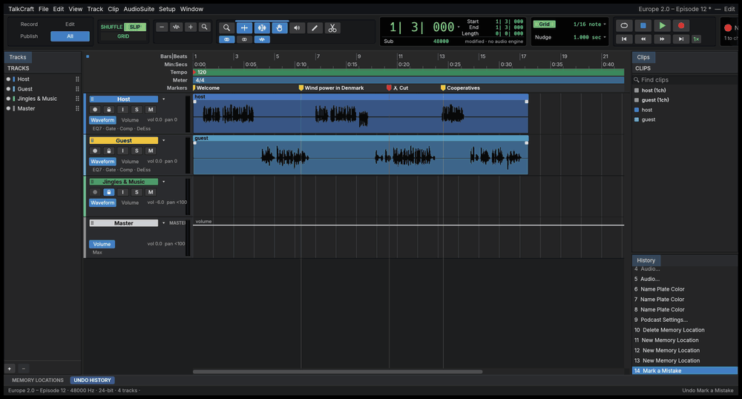Open the Setup menu
This screenshot has width=742, height=399.
coord(166,9)
